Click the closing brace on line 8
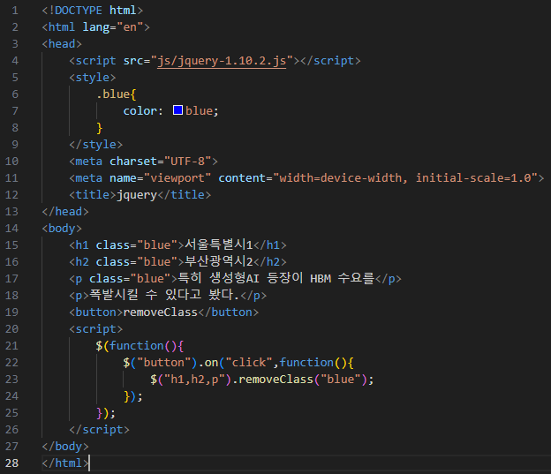This screenshot has height=474, width=551. (100, 128)
